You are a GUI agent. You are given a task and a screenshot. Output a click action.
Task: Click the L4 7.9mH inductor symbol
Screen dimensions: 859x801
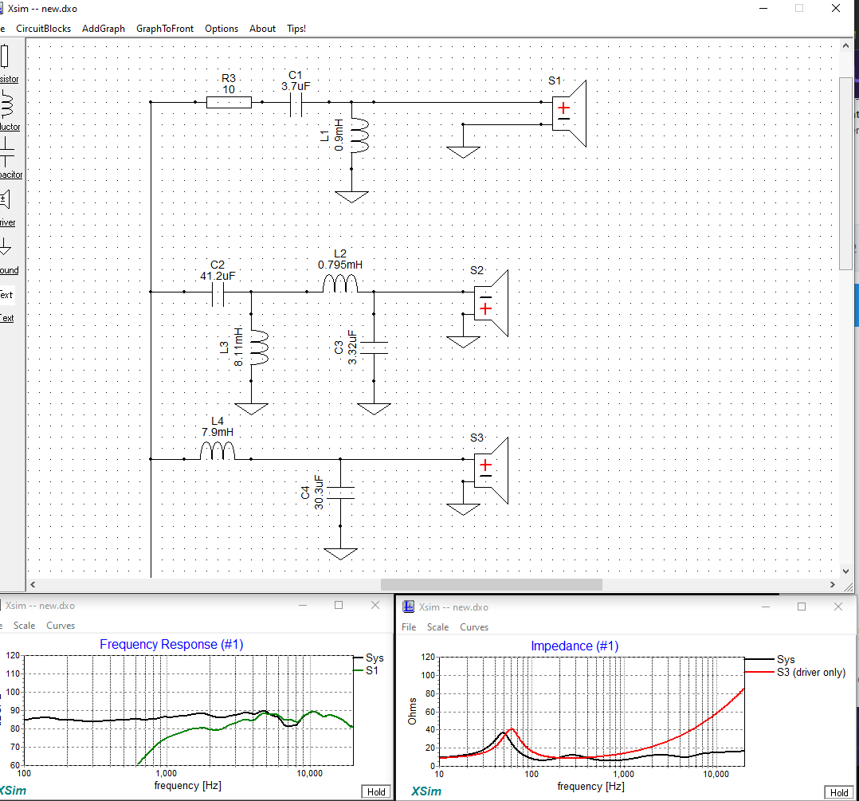click(x=217, y=451)
